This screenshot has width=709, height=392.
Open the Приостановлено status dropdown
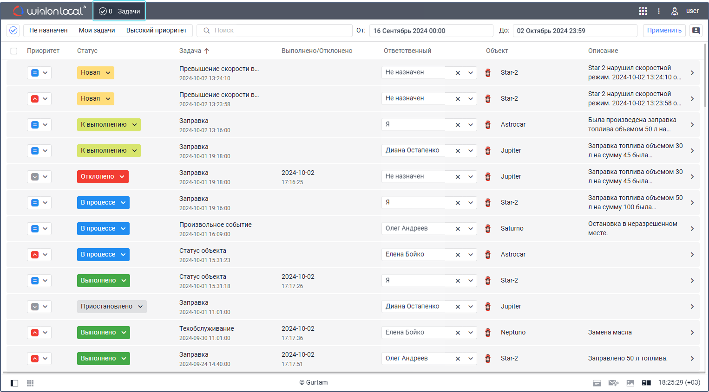pos(112,306)
